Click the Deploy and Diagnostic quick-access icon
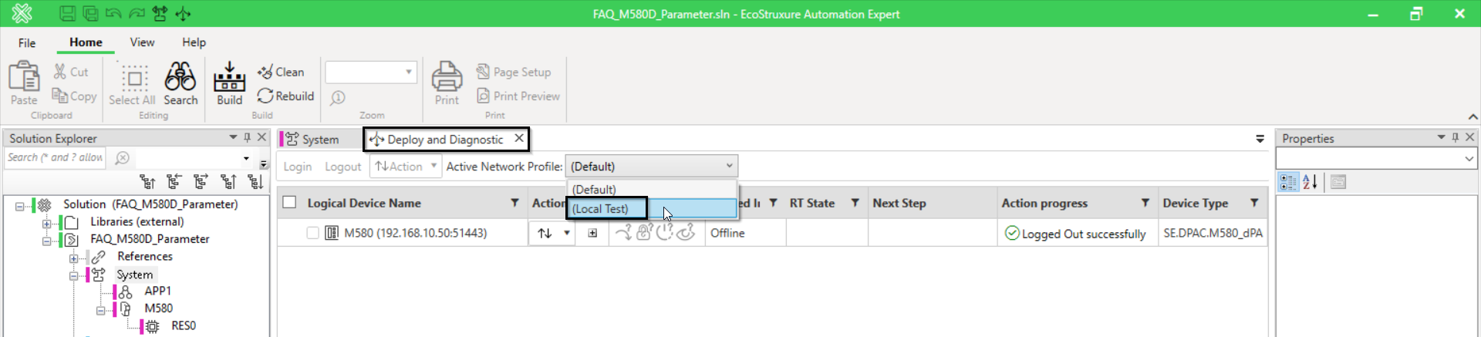Viewport: 1481px width, 337px height. point(183,14)
